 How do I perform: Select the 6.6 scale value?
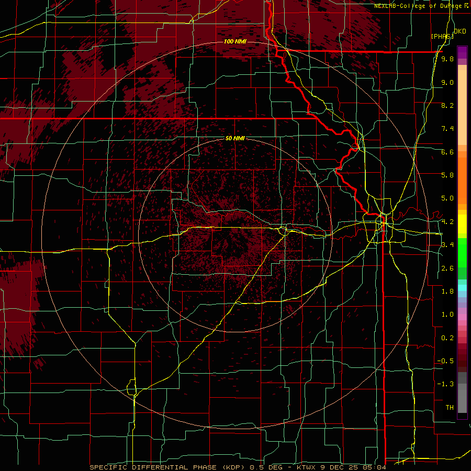tap(447, 152)
